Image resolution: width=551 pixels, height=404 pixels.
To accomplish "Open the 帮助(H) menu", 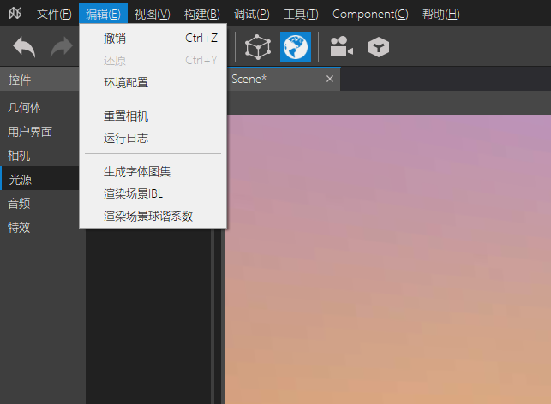I will (x=440, y=14).
